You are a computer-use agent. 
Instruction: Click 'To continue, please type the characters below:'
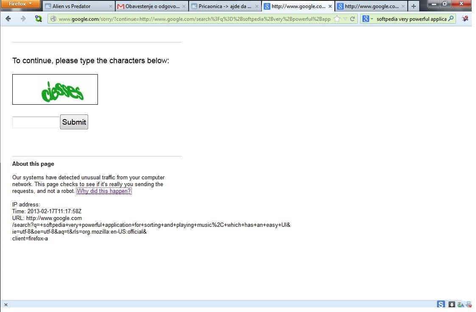click(90, 60)
